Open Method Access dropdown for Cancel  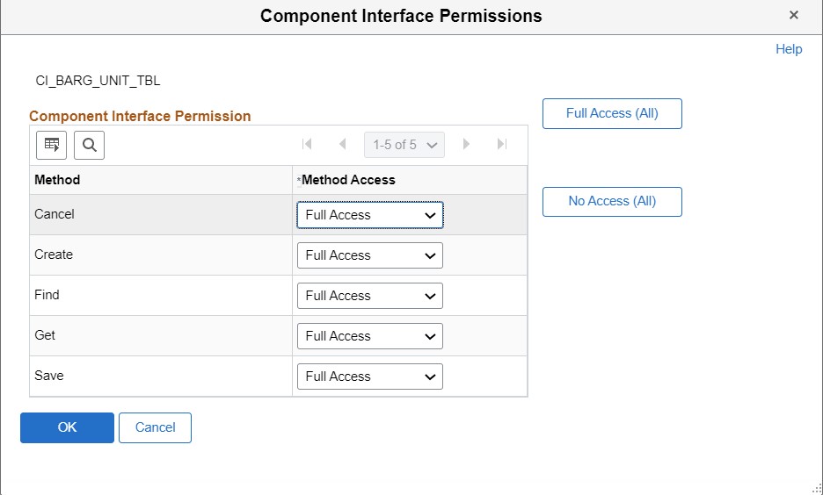pos(370,215)
